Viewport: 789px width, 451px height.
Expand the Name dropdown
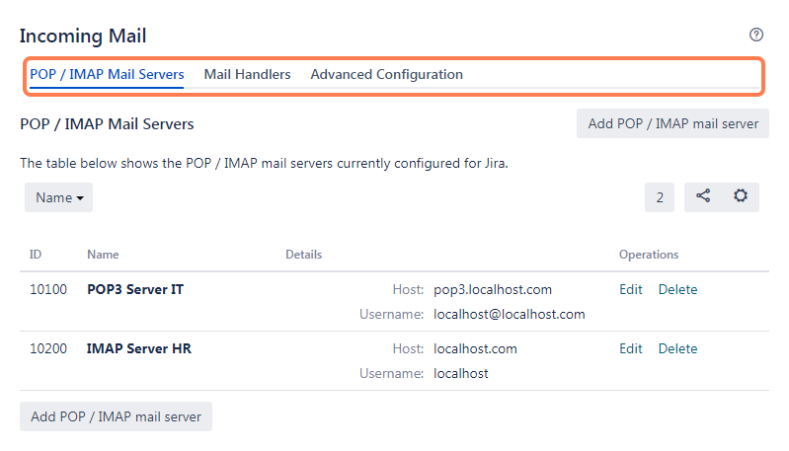[x=58, y=197]
